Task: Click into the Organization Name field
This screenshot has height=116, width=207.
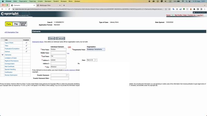Action: coord(96,49)
